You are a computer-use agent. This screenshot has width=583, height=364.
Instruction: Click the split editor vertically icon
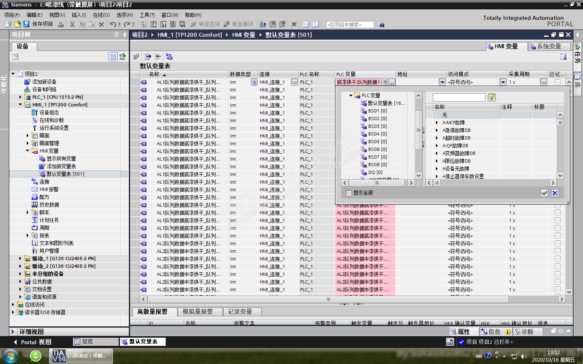(x=316, y=24)
